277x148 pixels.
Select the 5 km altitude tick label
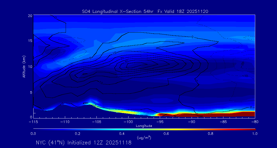coord(31,92)
